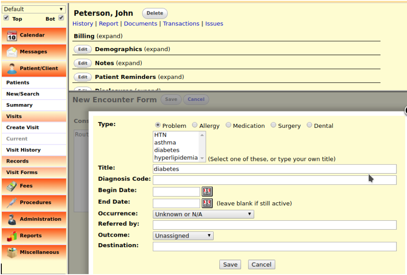The image size is (407, 275).
Task: Click the Patient/Client person icon
Action: tap(12, 69)
